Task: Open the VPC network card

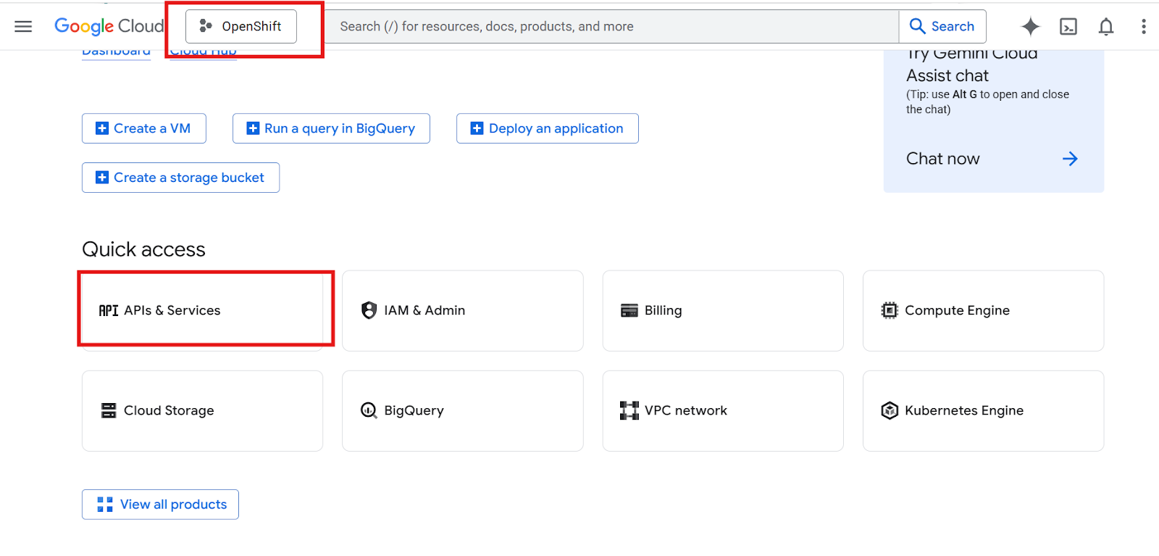Action: pyautogui.click(x=722, y=410)
